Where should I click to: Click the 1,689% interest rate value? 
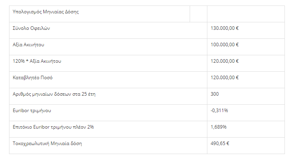(x=219, y=127)
